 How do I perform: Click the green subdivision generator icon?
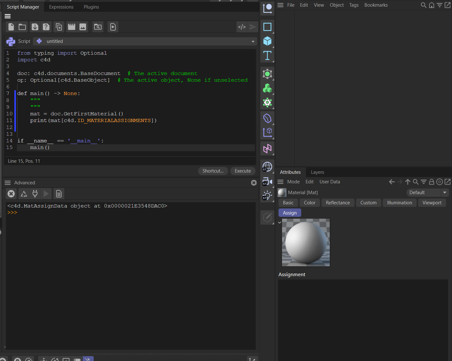(267, 74)
